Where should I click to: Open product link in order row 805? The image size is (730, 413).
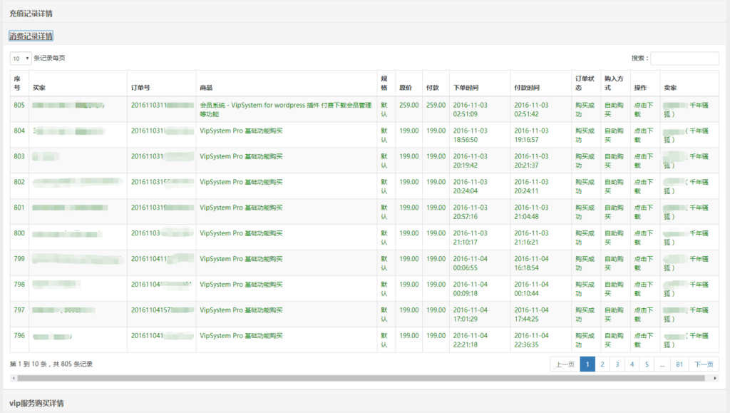point(285,109)
